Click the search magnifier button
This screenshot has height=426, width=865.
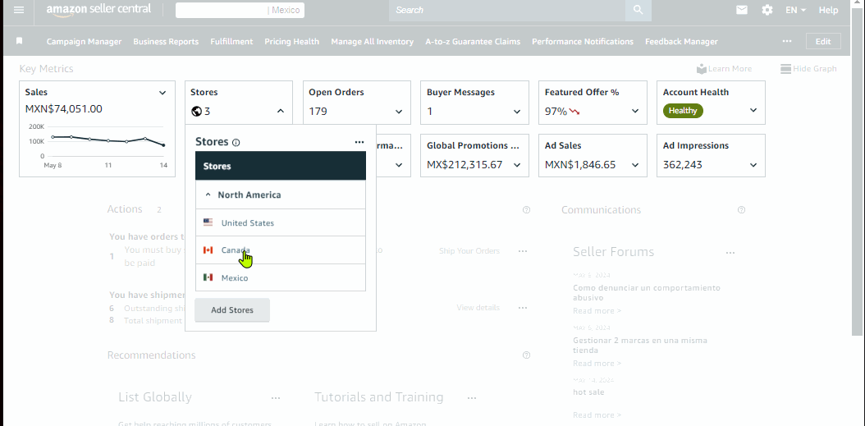[638, 10]
